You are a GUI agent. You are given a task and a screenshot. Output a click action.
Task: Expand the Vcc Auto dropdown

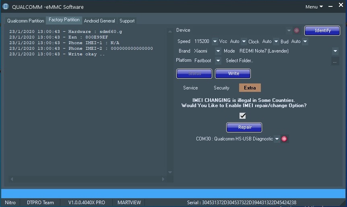244,41
